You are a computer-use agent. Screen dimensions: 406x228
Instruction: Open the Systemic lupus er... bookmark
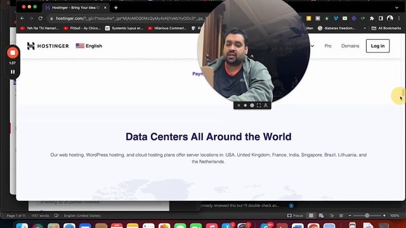point(124,28)
